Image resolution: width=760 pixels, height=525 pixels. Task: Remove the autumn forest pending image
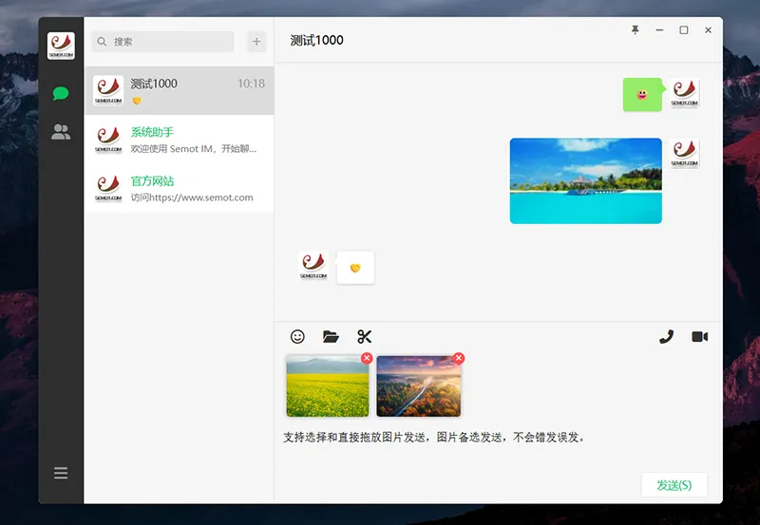point(459,358)
